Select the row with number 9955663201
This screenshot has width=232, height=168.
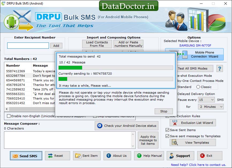(x=30, y=94)
